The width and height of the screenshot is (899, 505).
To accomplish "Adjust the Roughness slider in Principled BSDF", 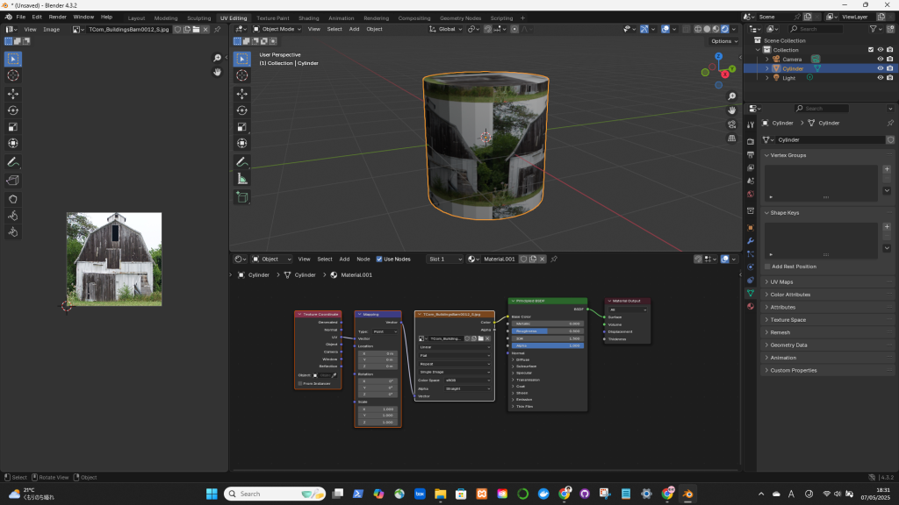I will coord(546,331).
